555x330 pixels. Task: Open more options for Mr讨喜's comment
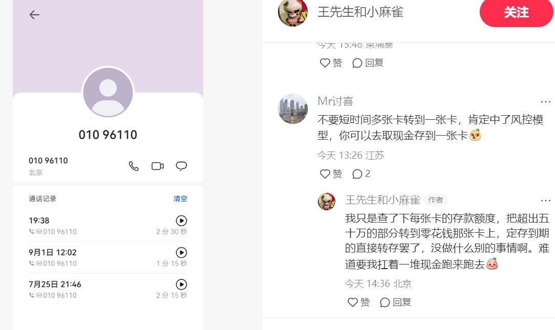pyautogui.click(x=545, y=102)
